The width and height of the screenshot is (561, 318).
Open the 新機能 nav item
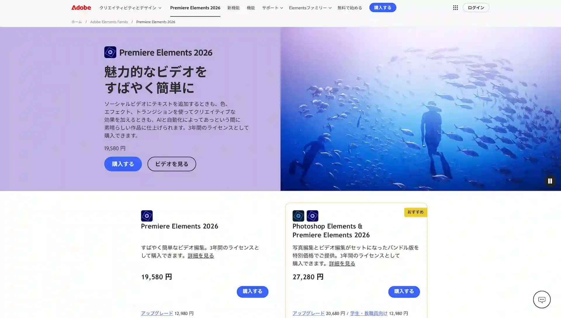[233, 8]
